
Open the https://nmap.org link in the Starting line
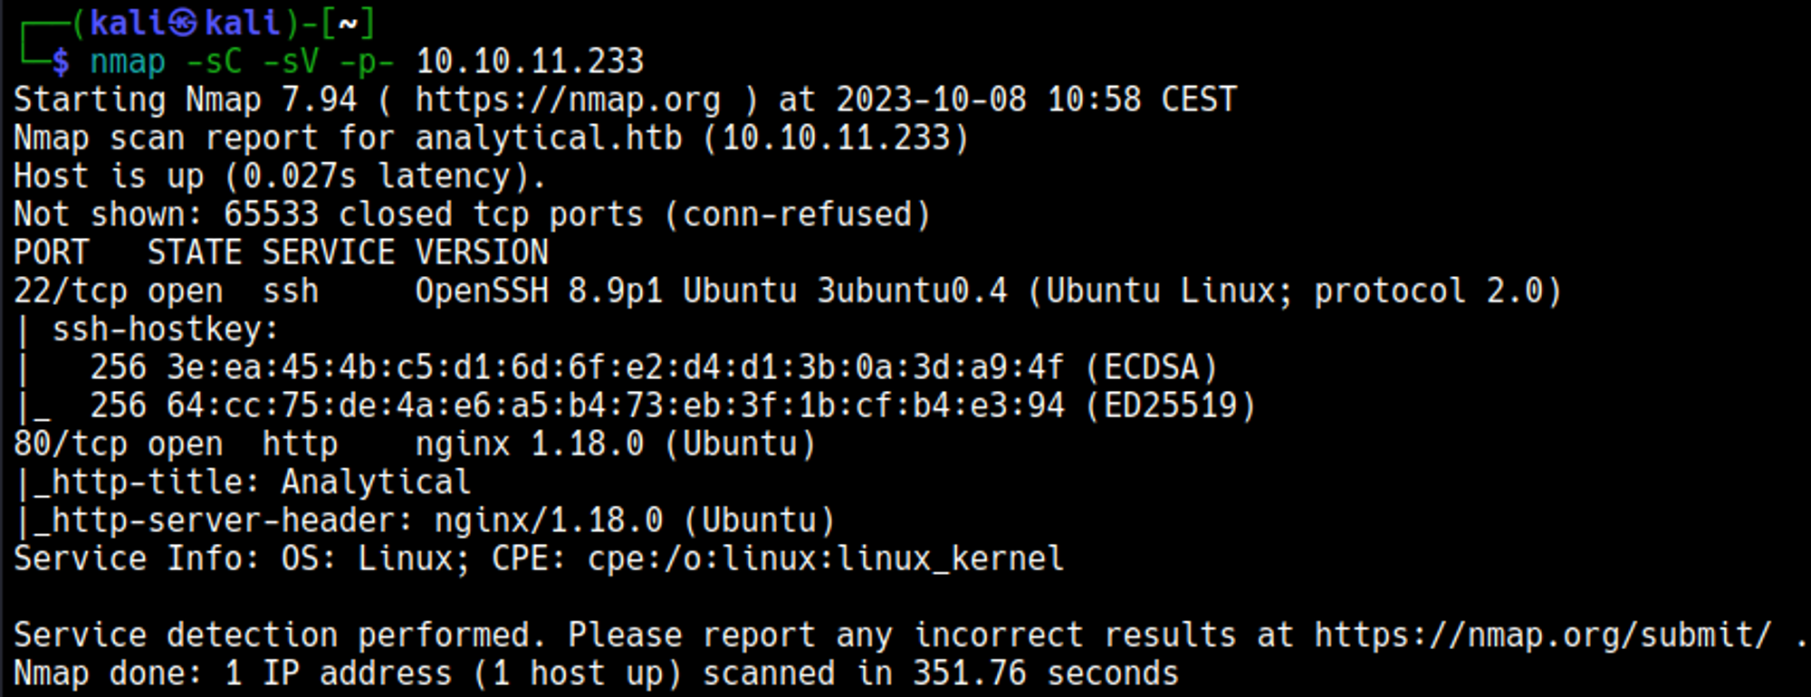[568, 100]
